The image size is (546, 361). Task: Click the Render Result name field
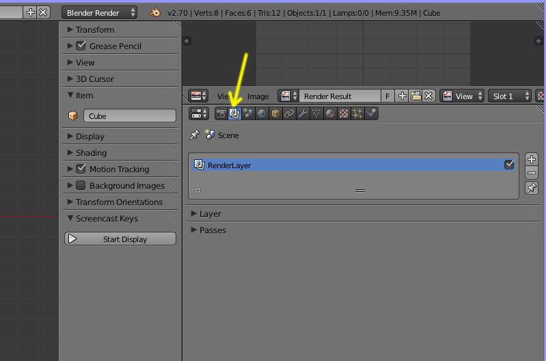(340, 96)
